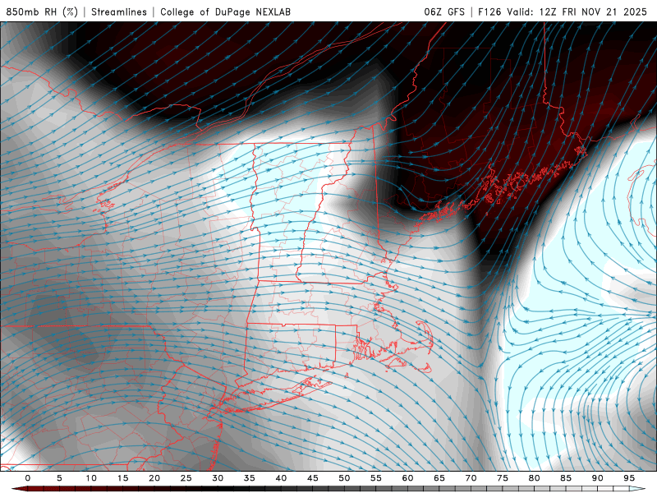
Task: Click the "F126" forecast hour text
Action: [x=489, y=12]
